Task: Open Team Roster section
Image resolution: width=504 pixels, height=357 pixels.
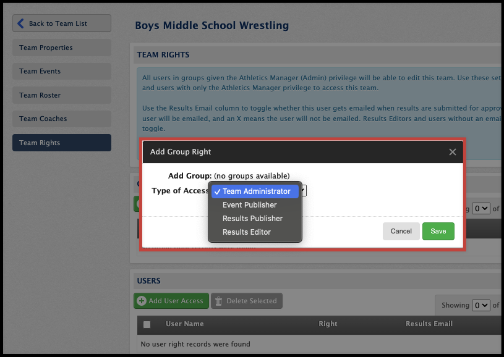Action: [62, 95]
